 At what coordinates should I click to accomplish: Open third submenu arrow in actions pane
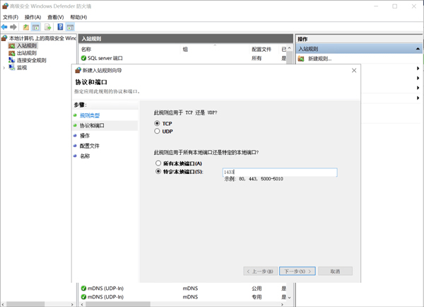[418, 88]
